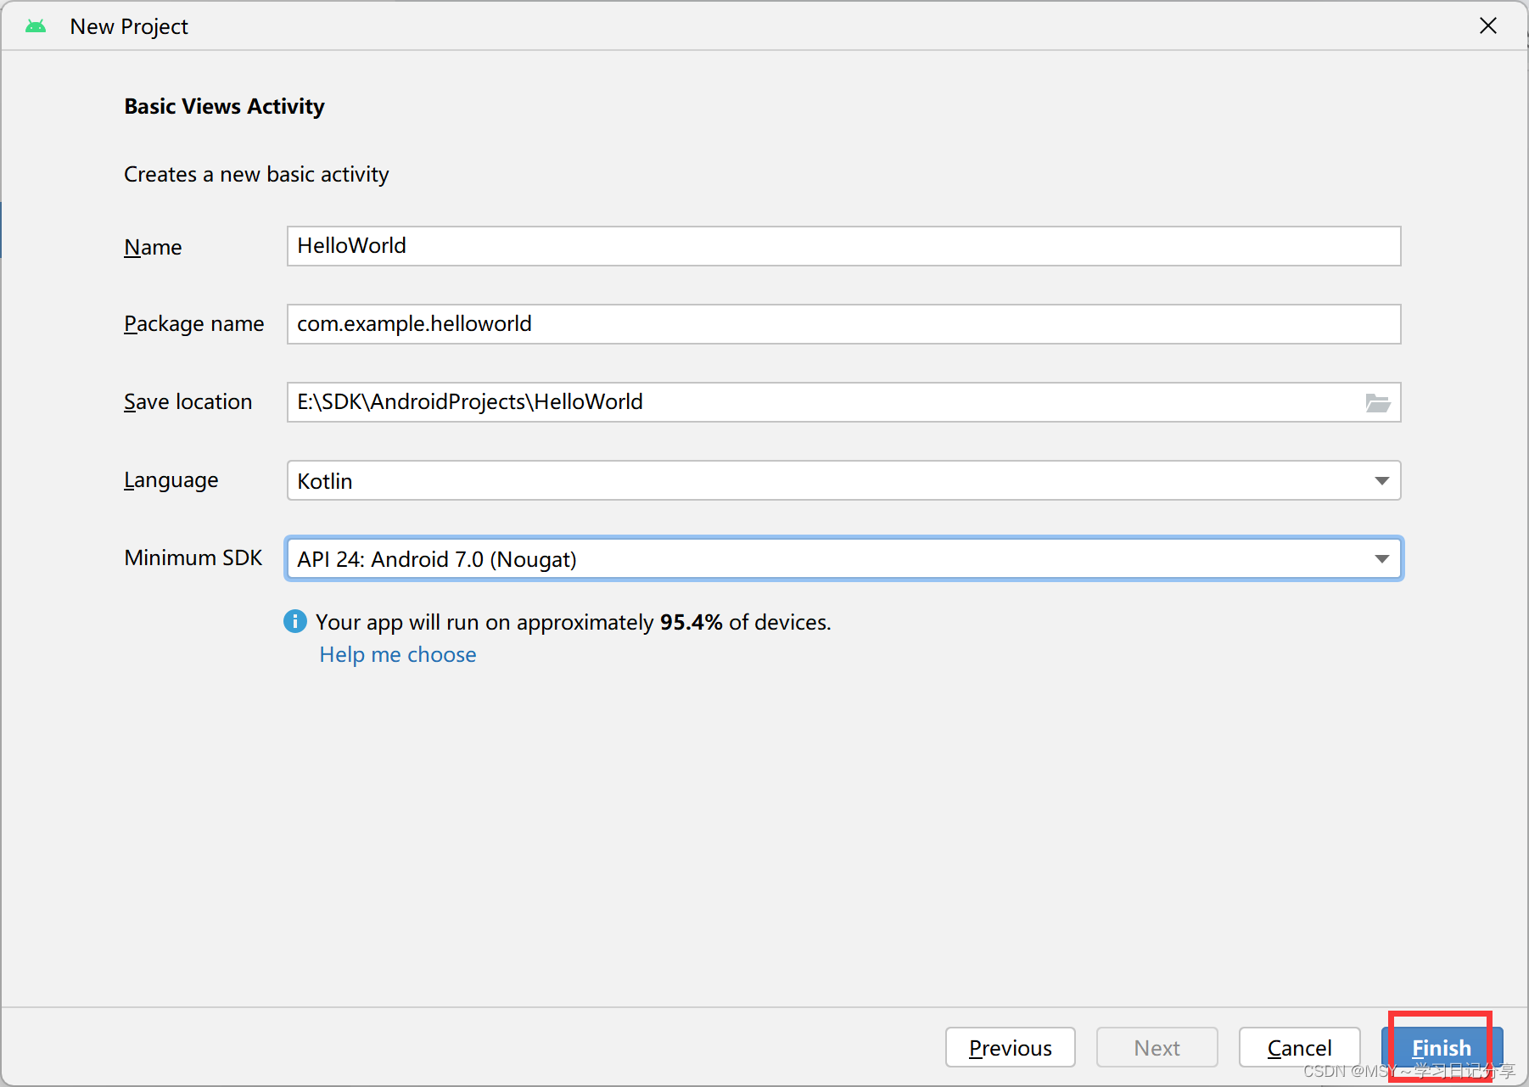1529x1087 pixels.
Task: Click the Language label
Action: point(171,480)
